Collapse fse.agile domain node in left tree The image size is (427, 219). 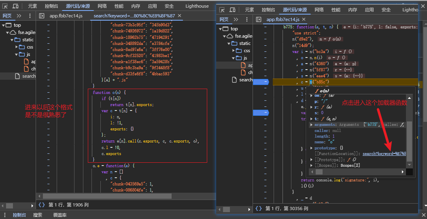tap(7, 32)
